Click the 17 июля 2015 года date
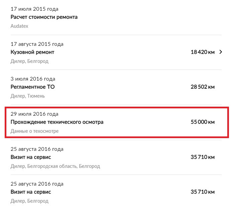The height and width of the screenshot is (209, 240). pos(34,9)
